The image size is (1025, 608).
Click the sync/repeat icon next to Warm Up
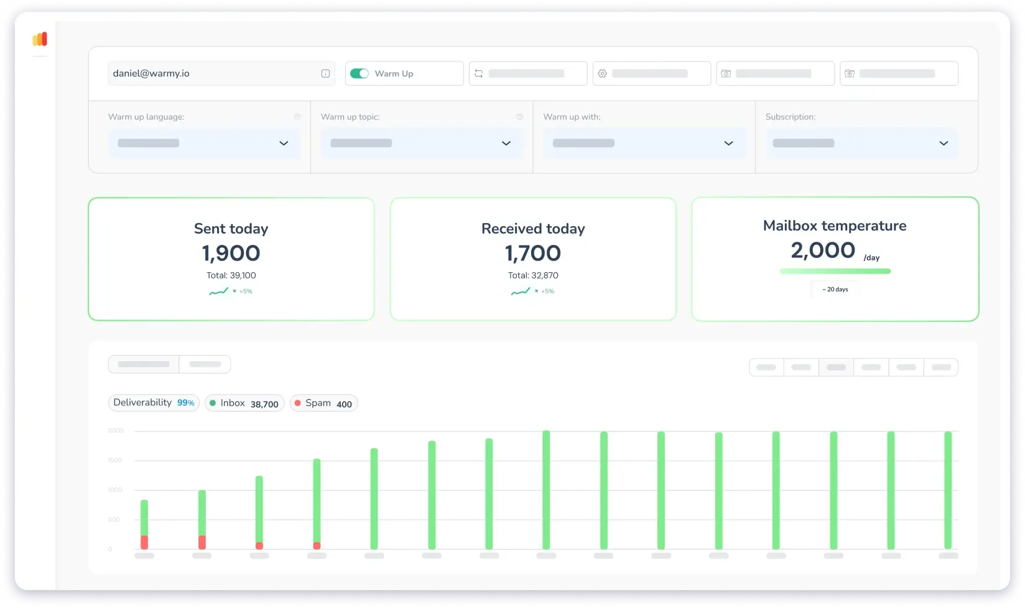coord(478,73)
